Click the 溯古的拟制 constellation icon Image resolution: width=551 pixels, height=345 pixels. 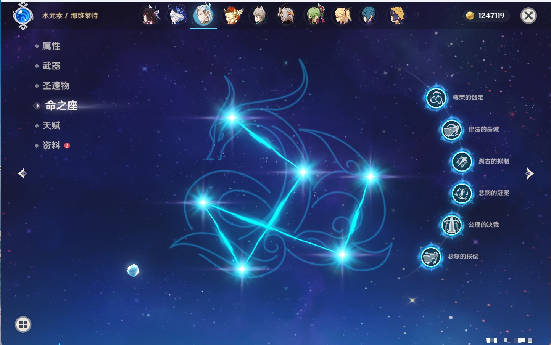(x=462, y=161)
